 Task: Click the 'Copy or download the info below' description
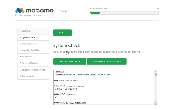97,52
